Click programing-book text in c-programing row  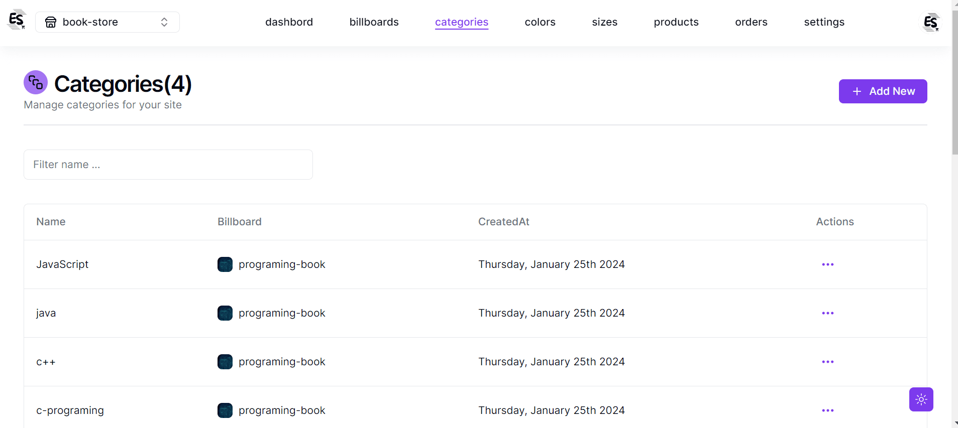click(x=282, y=410)
